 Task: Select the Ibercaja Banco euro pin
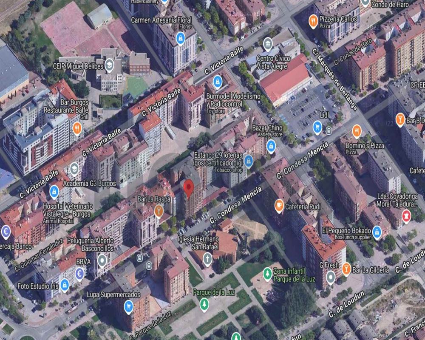click(6, 232)
